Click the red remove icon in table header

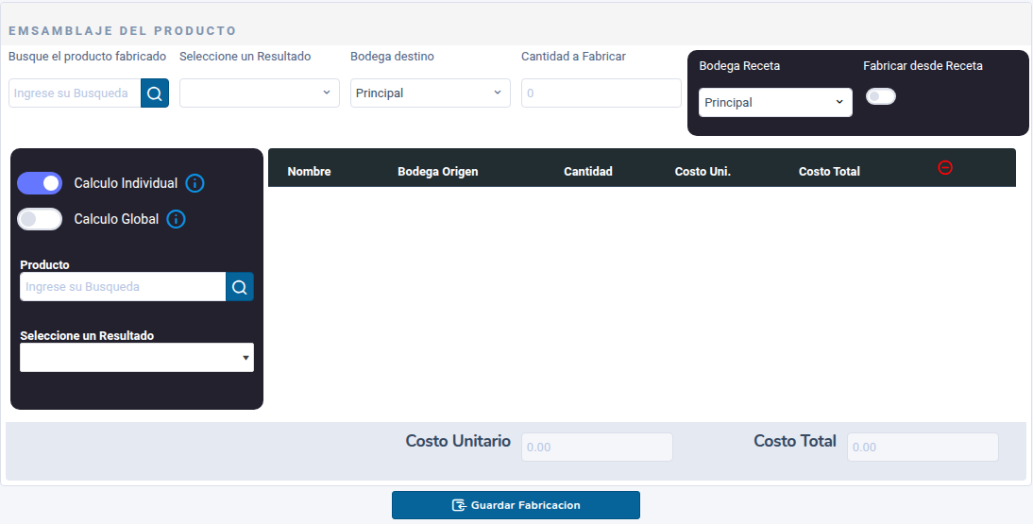coord(945,168)
